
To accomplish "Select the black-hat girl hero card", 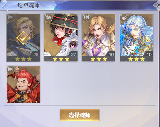I will coord(61,38).
